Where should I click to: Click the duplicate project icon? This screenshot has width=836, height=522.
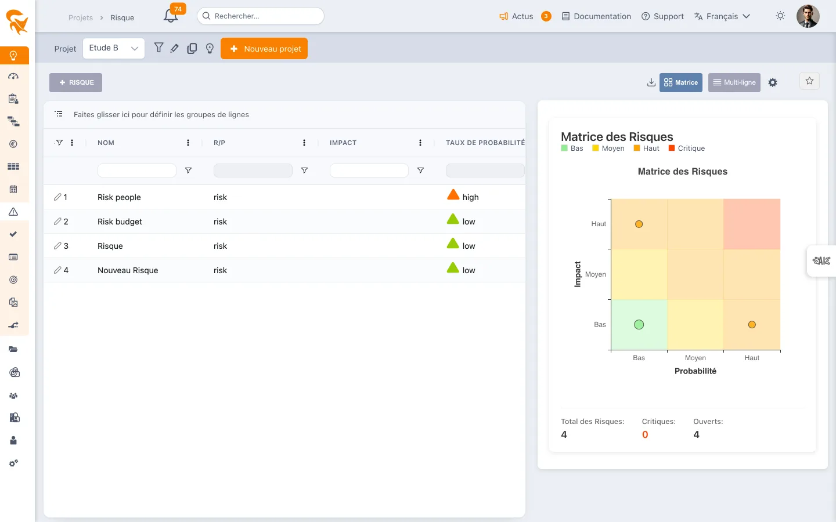pyautogui.click(x=192, y=49)
